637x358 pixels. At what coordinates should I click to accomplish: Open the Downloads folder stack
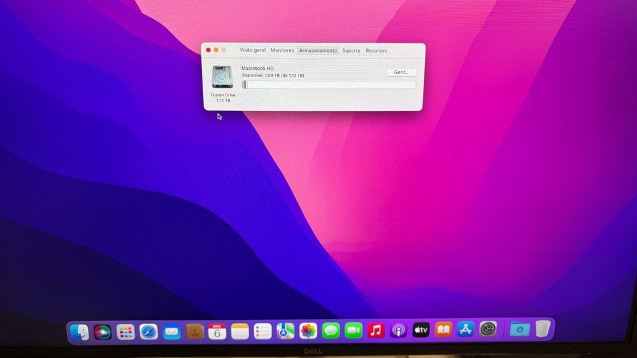coord(520,329)
